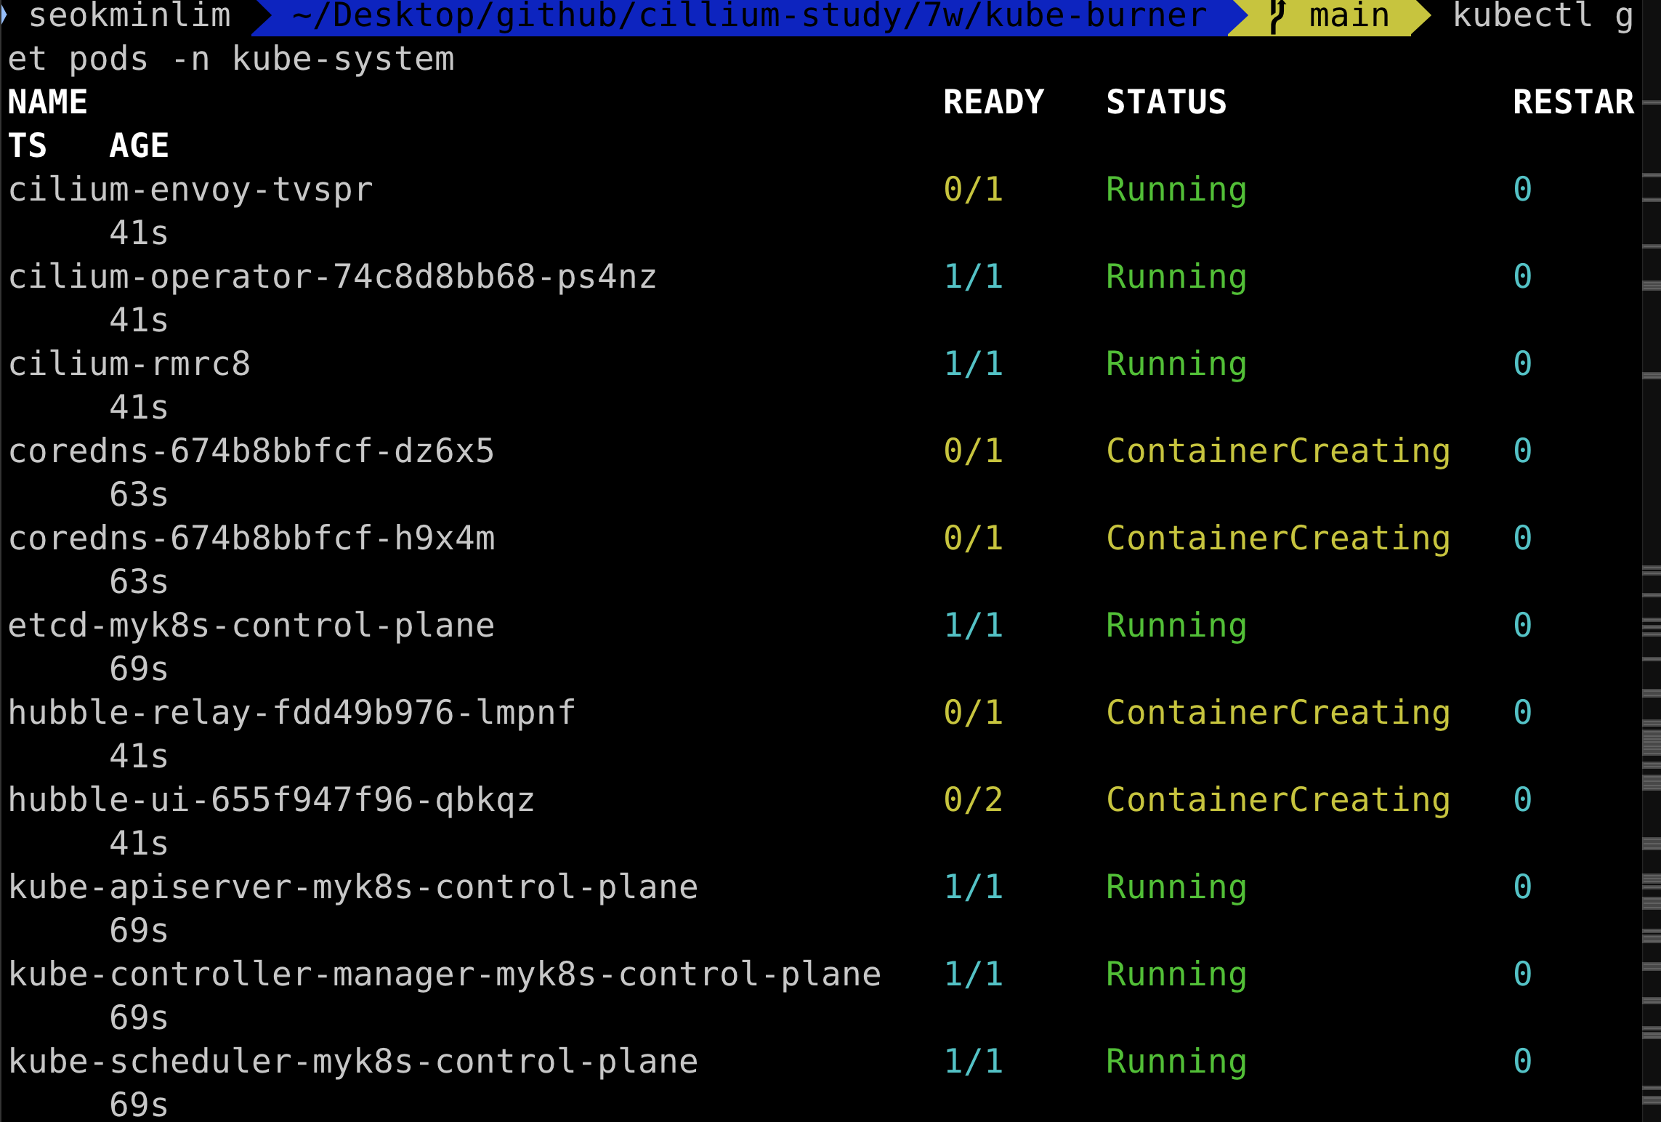Click the etcd-myk8s-control-plane pod name
This screenshot has width=1661, height=1122.
251,626
